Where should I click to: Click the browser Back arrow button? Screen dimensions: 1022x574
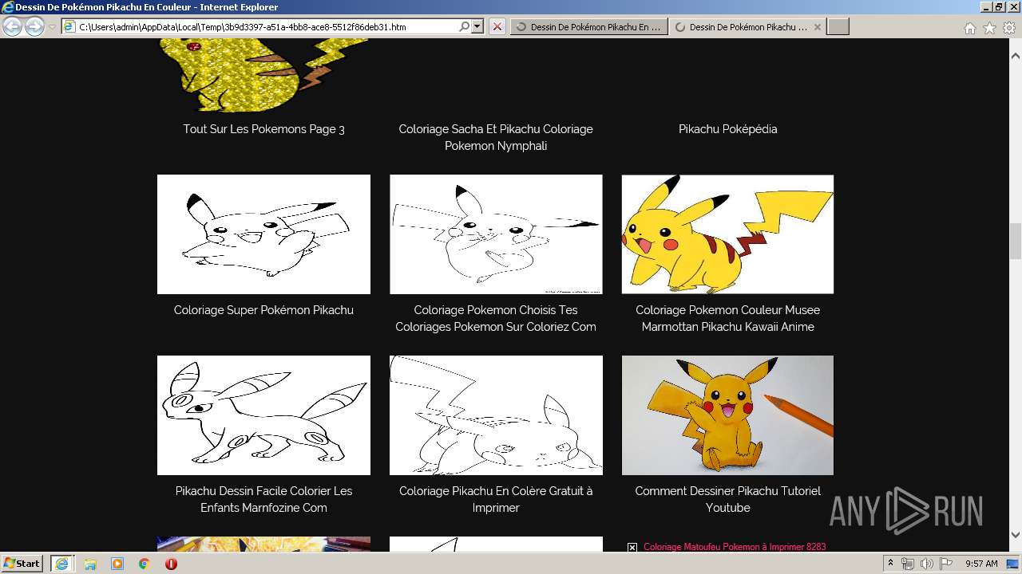pos(12,27)
